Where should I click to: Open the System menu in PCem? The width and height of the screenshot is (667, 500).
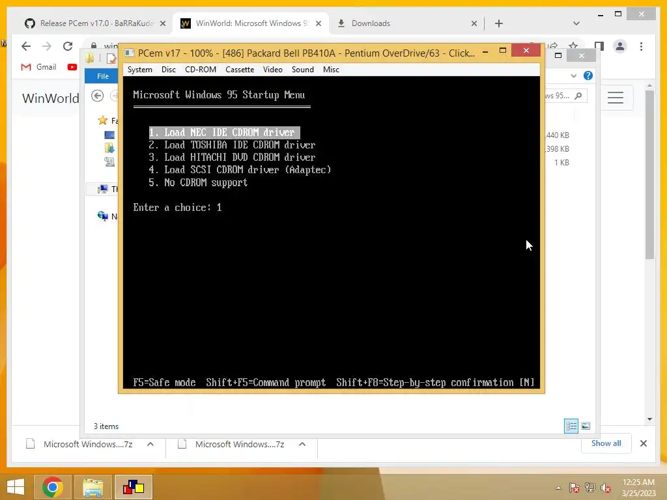coord(139,70)
